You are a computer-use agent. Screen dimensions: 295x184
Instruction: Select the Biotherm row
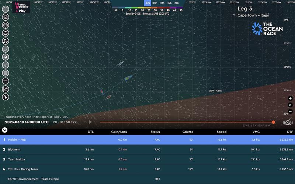147,149
